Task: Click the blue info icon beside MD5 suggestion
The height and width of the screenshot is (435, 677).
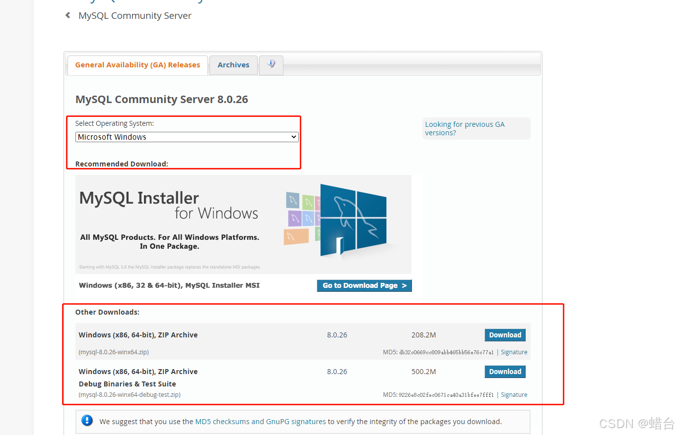Action: click(87, 421)
